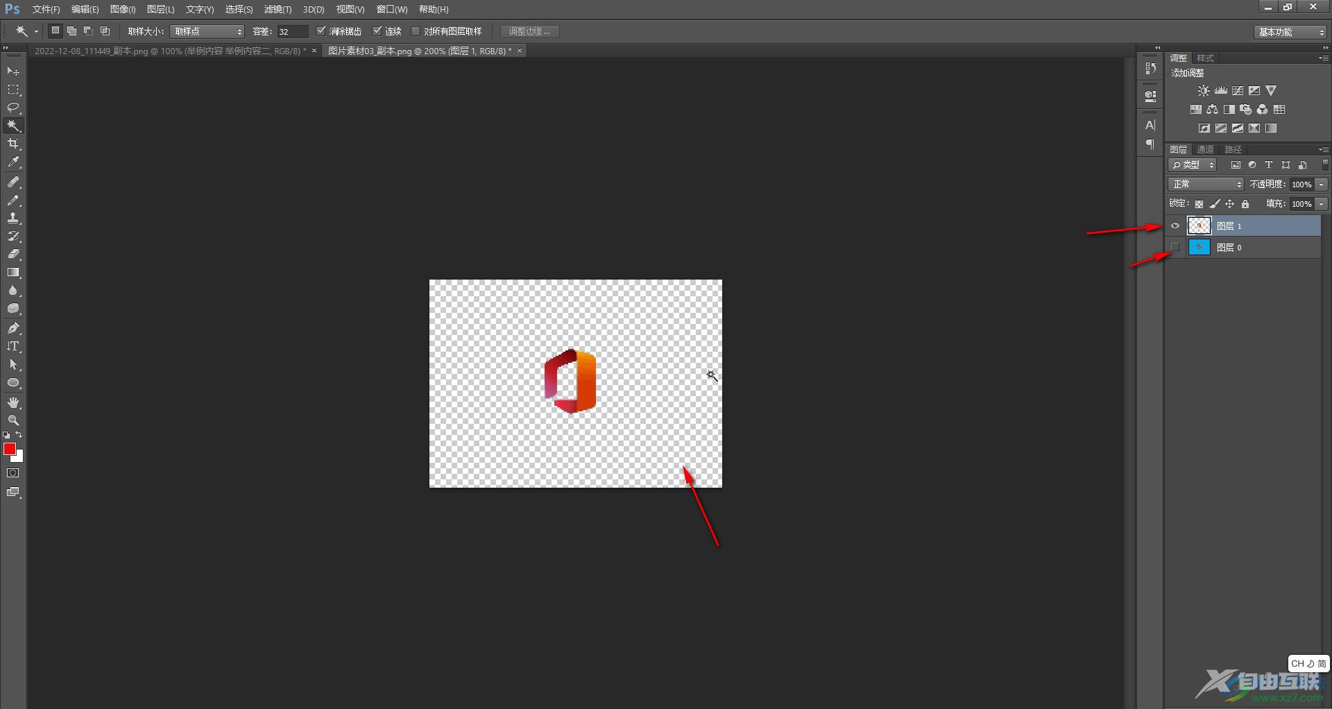Image resolution: width=1332 pixels, height=709 pixels.
Task: Select the Eyedropper tool
Action: pos(13,162)
